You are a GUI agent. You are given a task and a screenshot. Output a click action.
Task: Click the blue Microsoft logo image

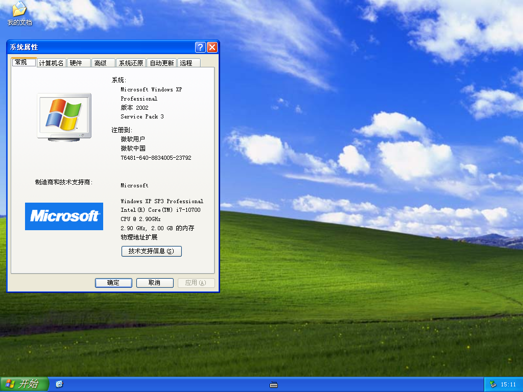coord(64,216)
